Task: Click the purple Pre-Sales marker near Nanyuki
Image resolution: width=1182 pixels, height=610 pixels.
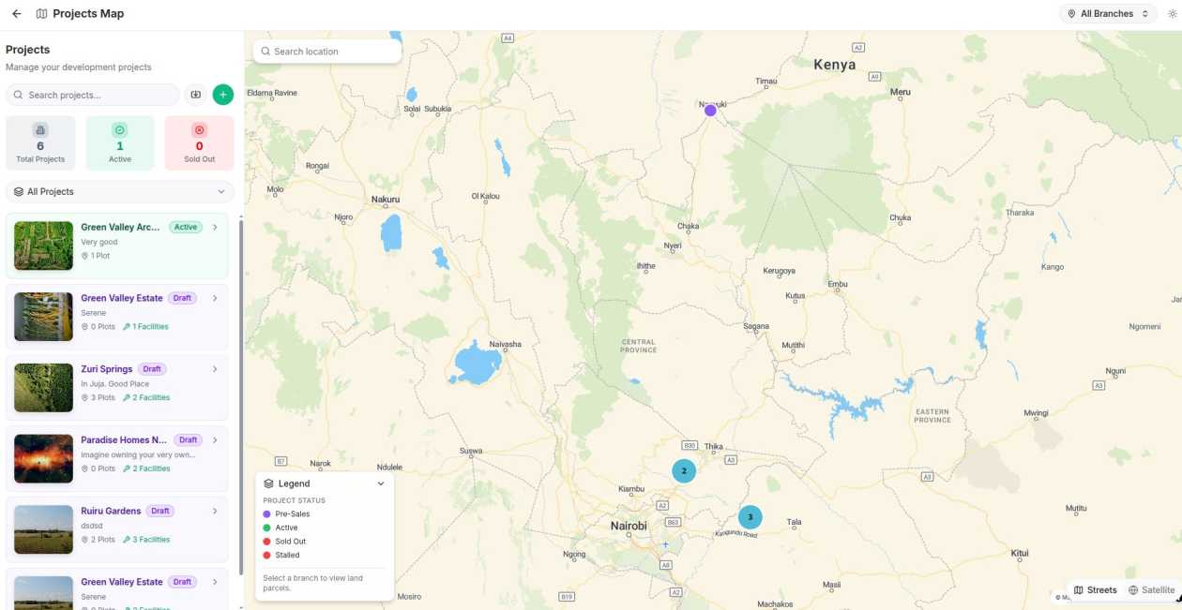Action: (x=710, y=111)
